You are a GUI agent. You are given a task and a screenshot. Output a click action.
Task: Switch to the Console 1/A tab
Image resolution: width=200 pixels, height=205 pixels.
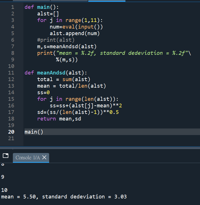click(x=27, y=158)
